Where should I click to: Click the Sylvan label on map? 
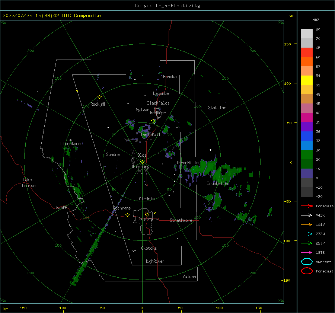pos(143,110)
